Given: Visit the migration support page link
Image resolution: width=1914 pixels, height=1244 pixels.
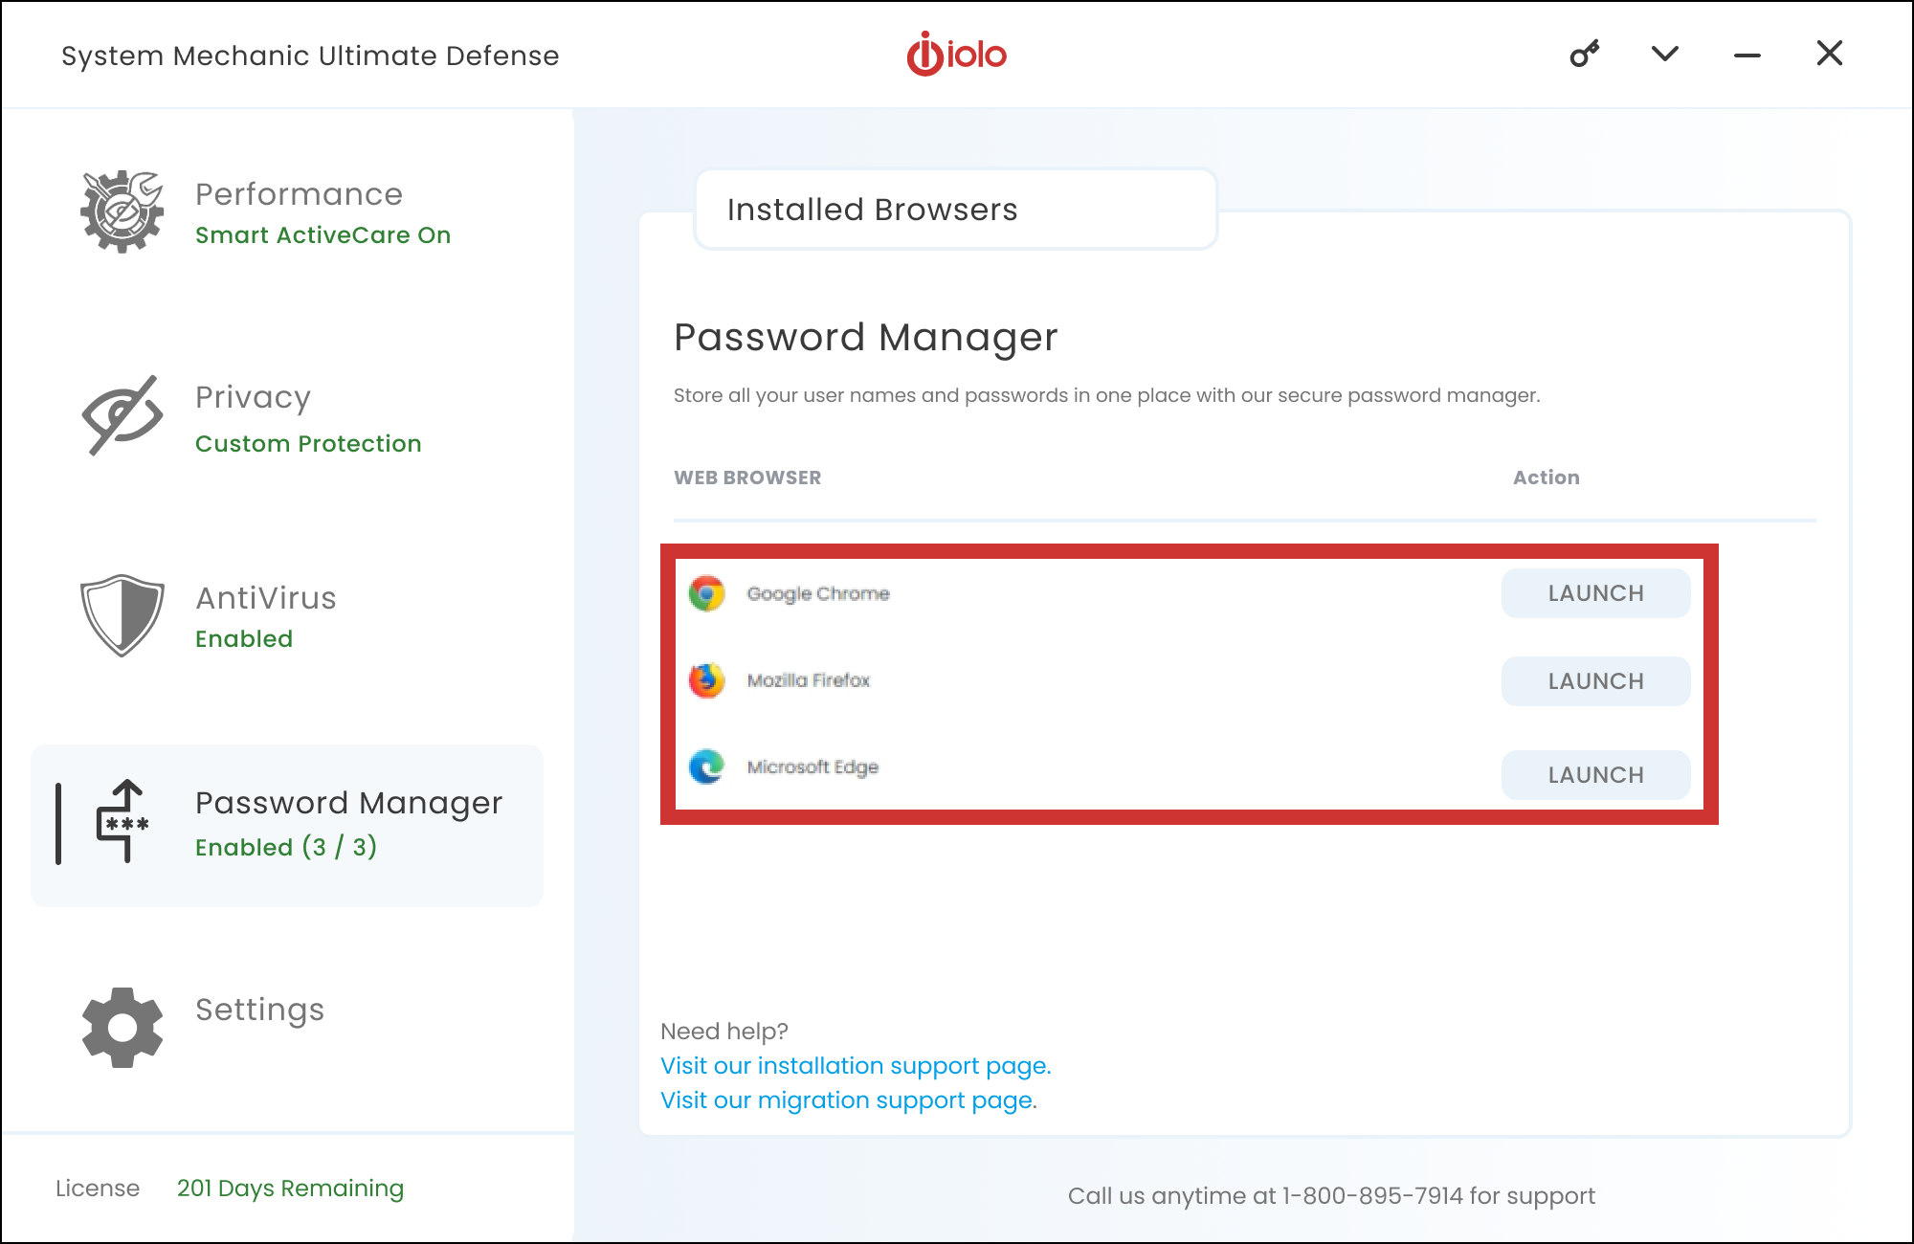Looking at the screenshot, I should click(848, 1100).
